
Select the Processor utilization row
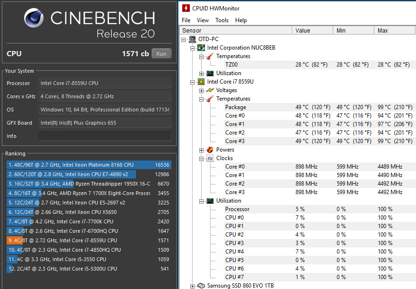(x=319, y=209)
